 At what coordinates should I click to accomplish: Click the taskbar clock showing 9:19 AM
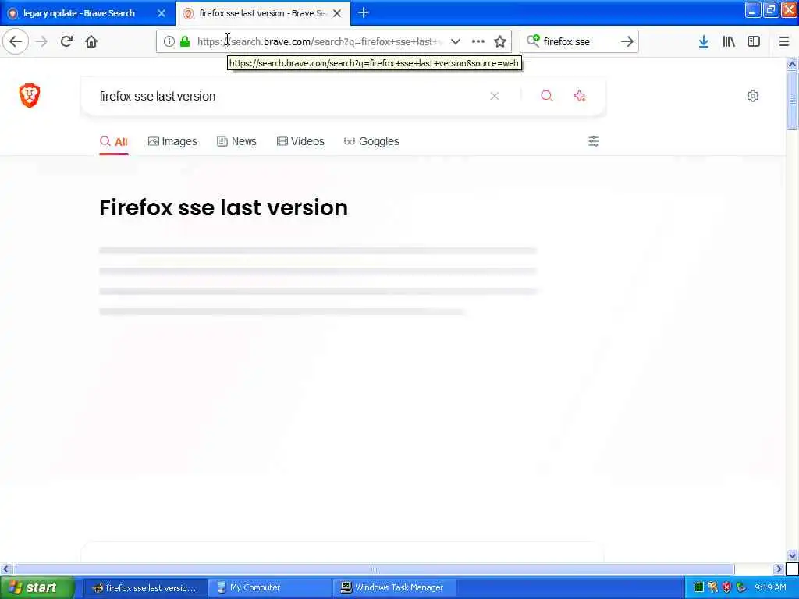(x=770, y=587)
